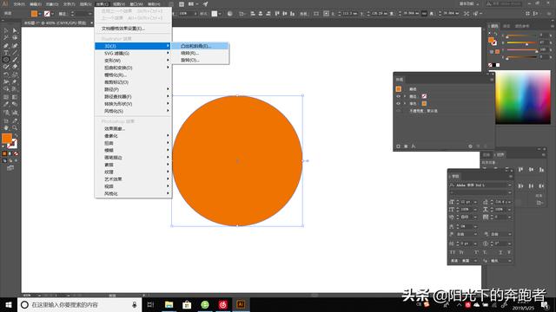Pick a color from the color spectrum
556x312 pixels.
pyautogui.click(x=523, y=97)
